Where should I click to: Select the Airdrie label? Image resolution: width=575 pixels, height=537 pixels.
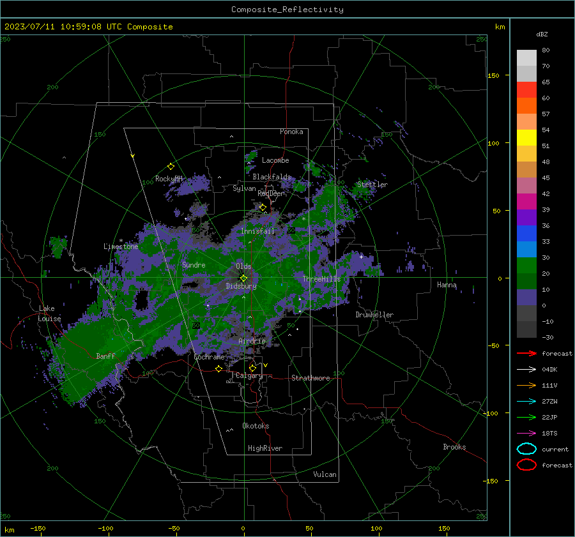[x=252, y=341]
